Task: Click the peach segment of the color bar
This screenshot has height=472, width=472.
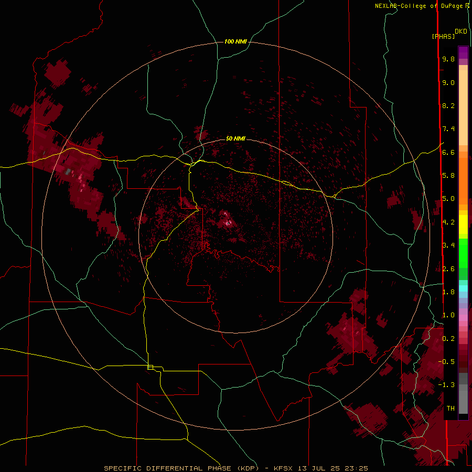Action: coord(463,107)
